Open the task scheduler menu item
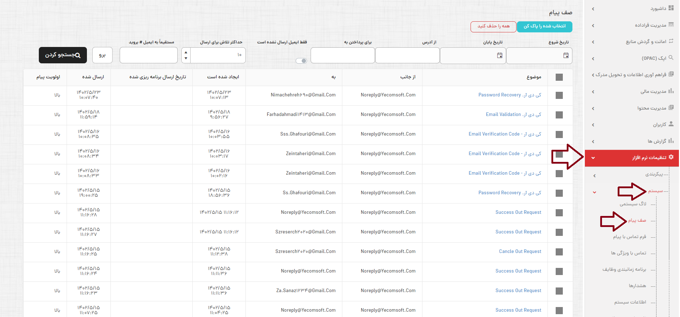Screen dimensions: 680x317 624,269
